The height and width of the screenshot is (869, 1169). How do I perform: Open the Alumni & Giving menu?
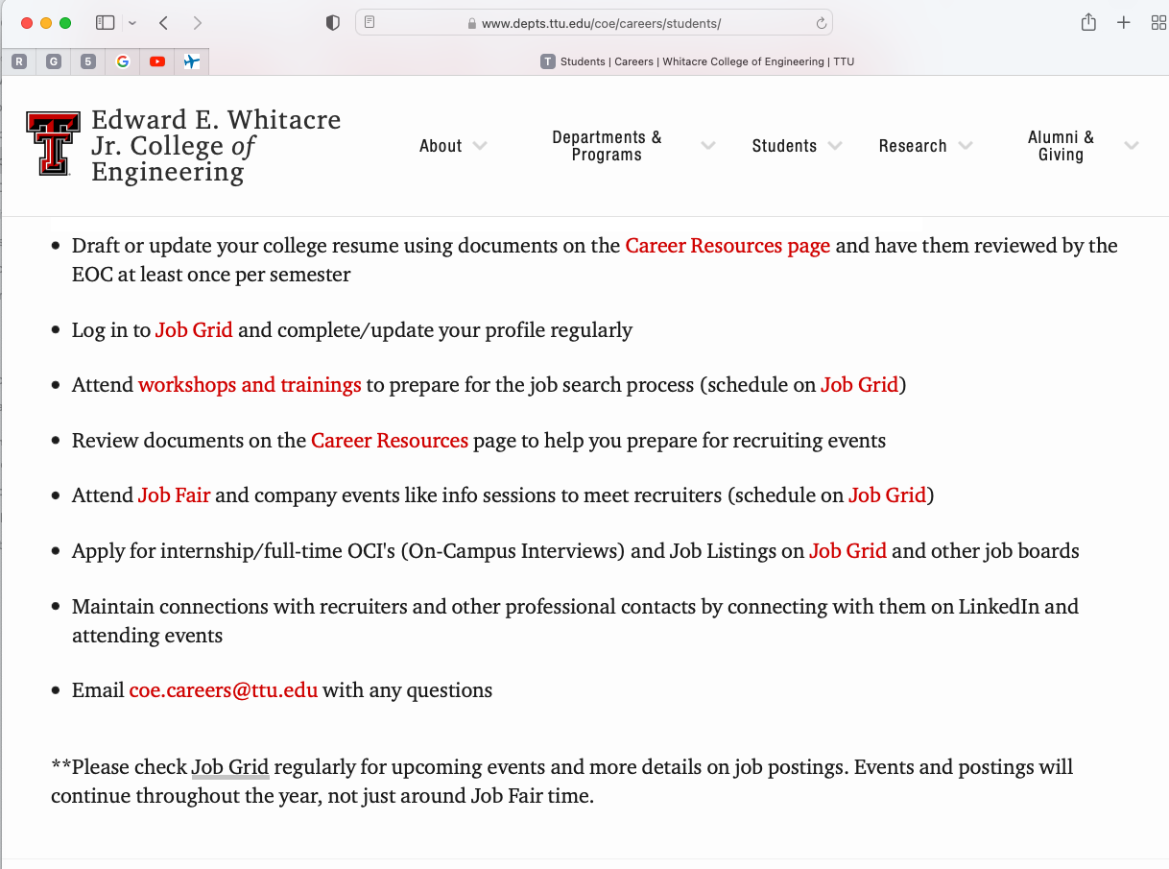1061,146
